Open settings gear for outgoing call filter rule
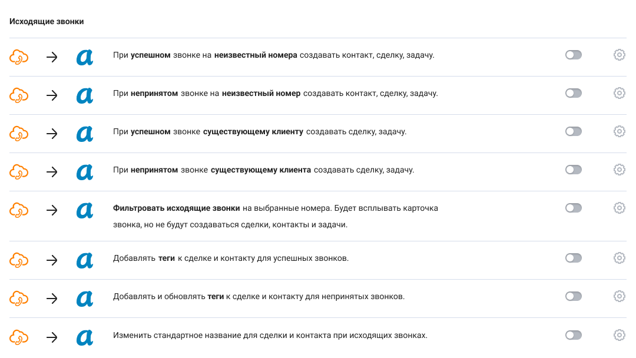Viewport: 636px width, 358px height. tap(619, 208)
